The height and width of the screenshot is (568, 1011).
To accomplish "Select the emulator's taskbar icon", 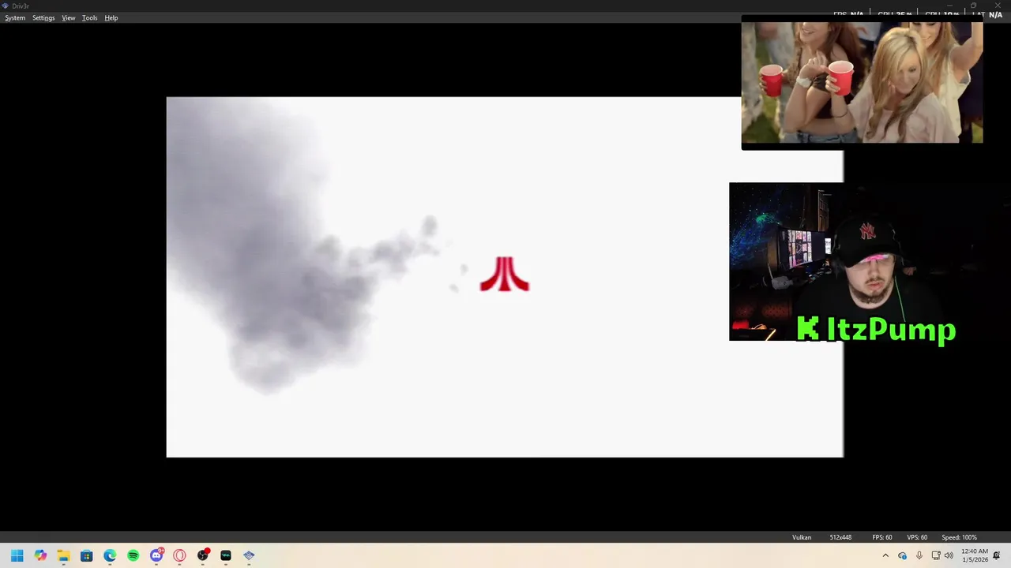I will 249,555.
